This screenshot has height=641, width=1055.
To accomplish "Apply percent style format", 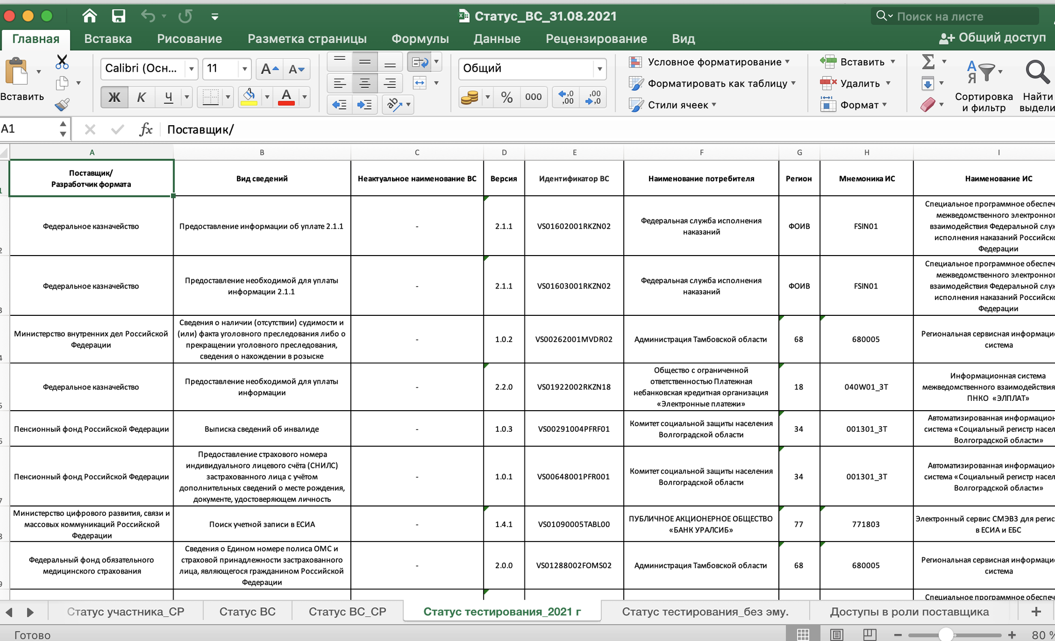I will (507, 97).
